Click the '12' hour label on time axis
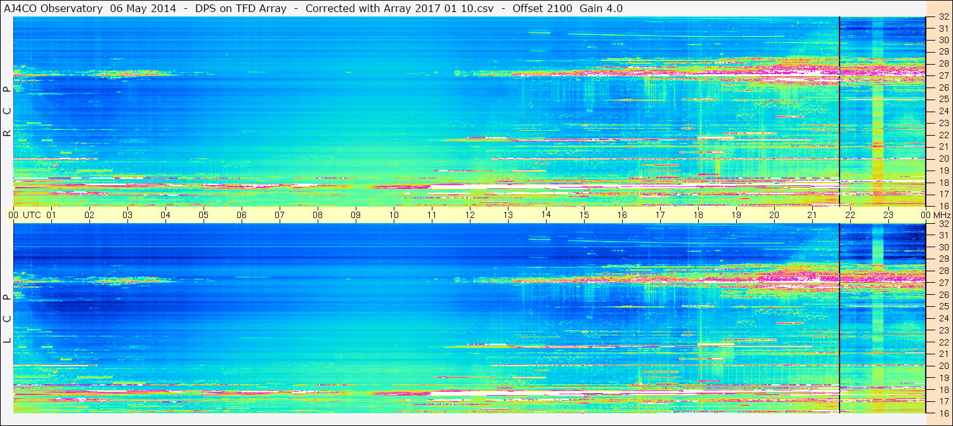This screenshot has width=953, height=426. pos(470,215)
